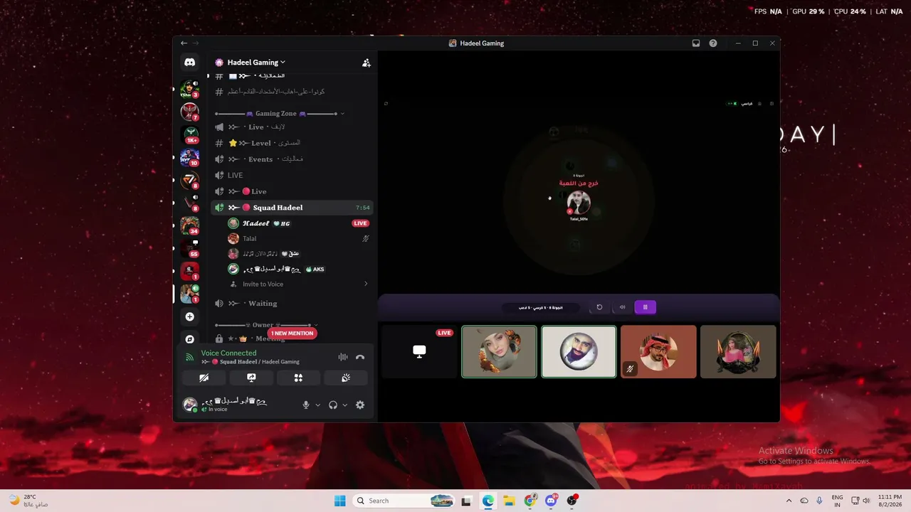Open the server icon with 1K+ badge

pyautogui.click(x=189, y=134)
